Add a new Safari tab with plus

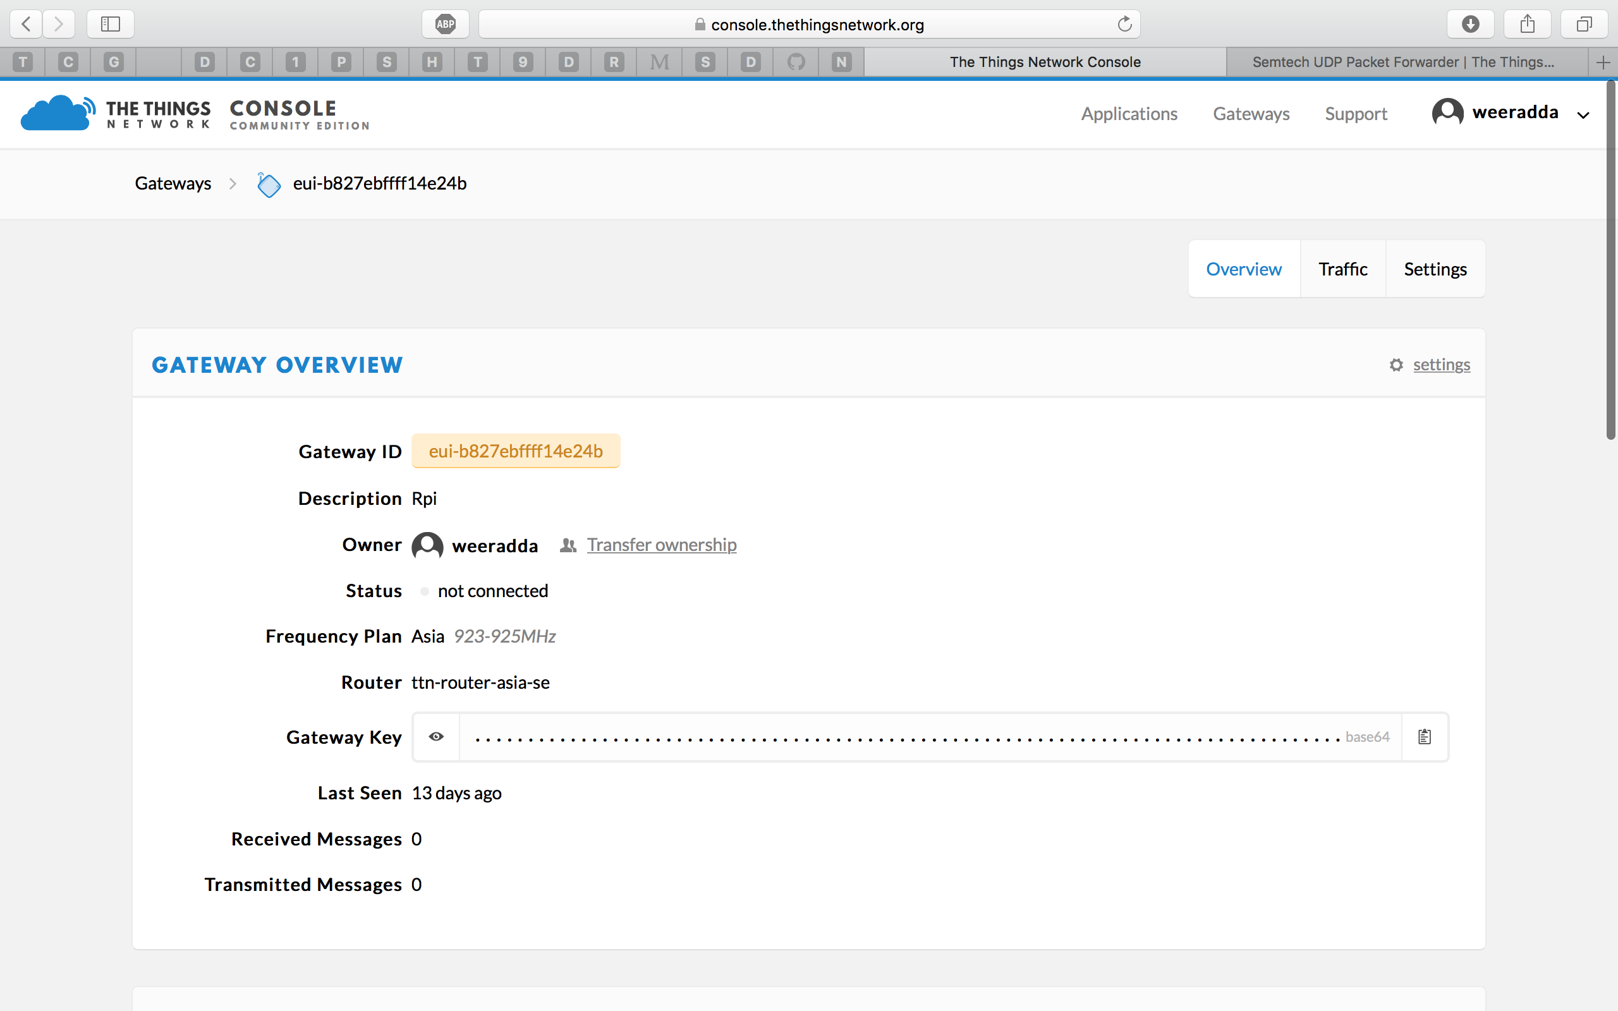tap(1603, 62)
